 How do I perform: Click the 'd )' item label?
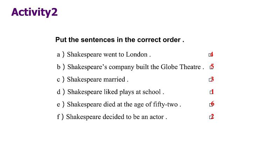[x=61, y=92]
